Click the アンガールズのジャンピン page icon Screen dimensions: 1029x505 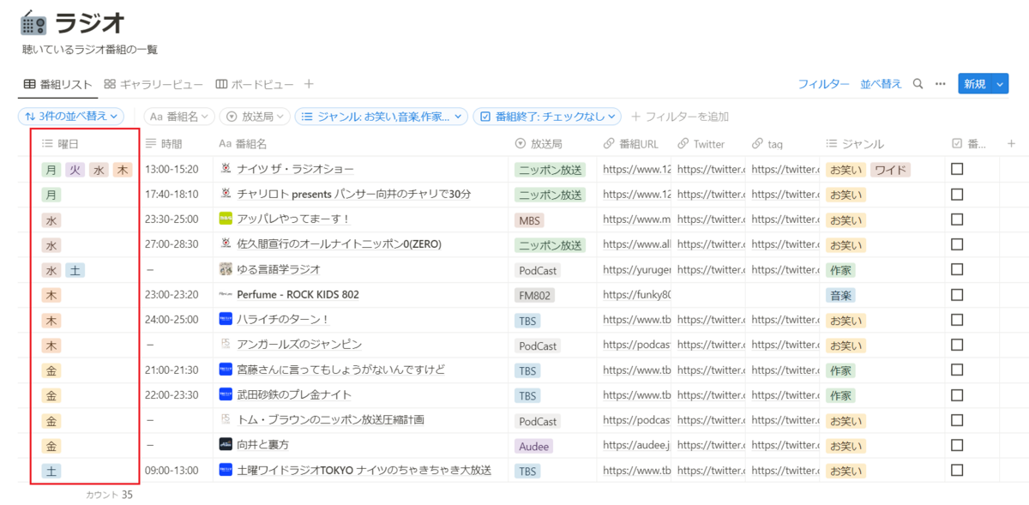coord(226,345)
